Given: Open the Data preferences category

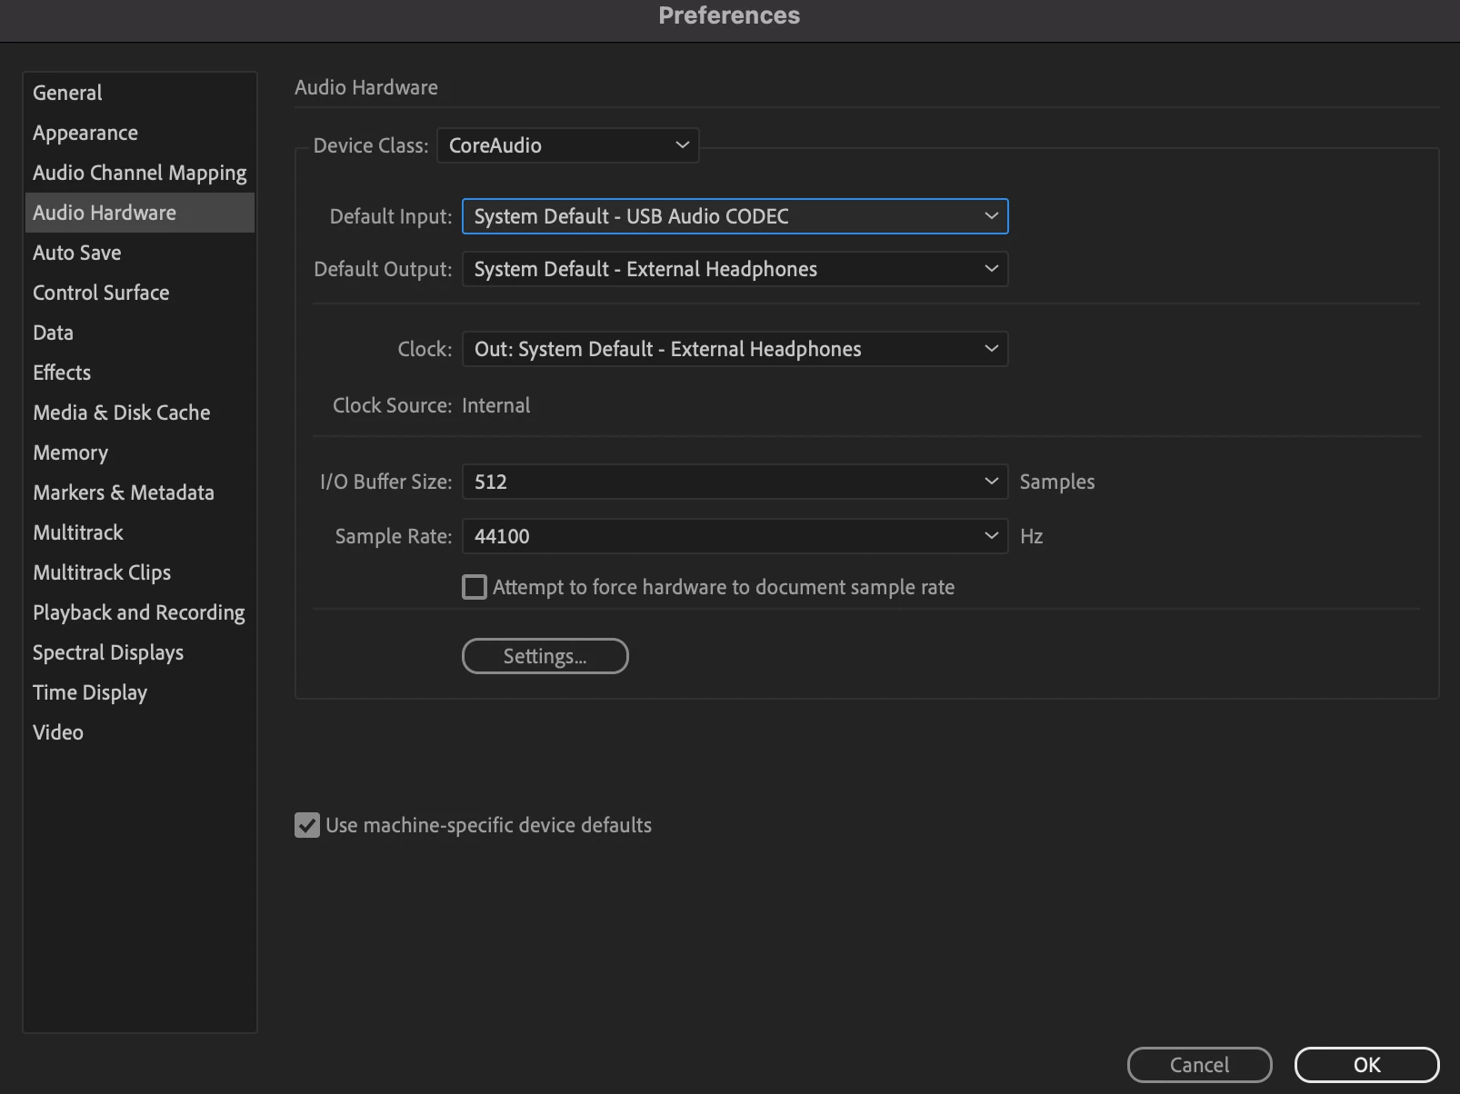Looking at the screenshot, I should point(139,333).
